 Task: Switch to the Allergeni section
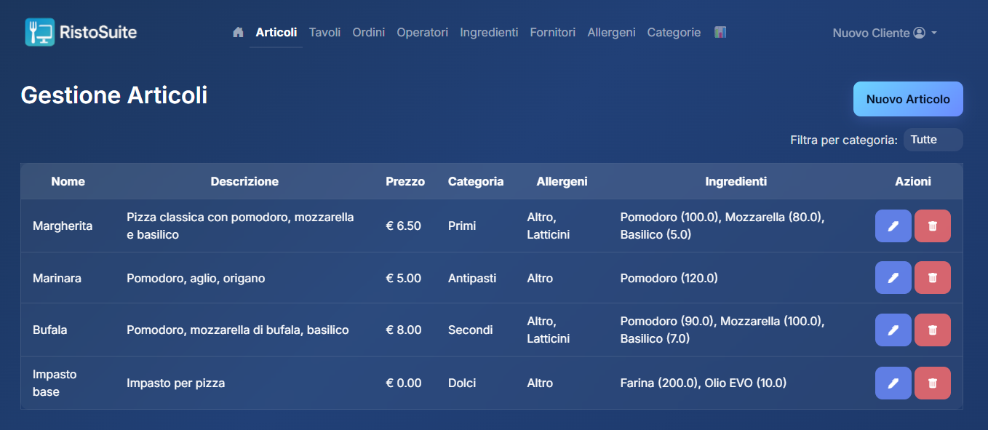[x=611, y=33]
